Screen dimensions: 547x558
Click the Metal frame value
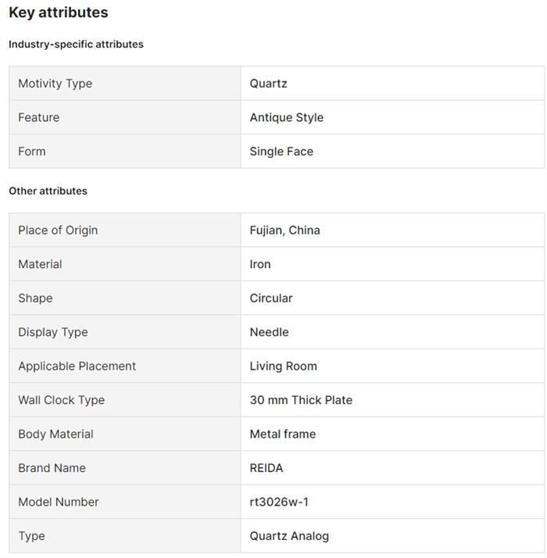pos(283,434)
